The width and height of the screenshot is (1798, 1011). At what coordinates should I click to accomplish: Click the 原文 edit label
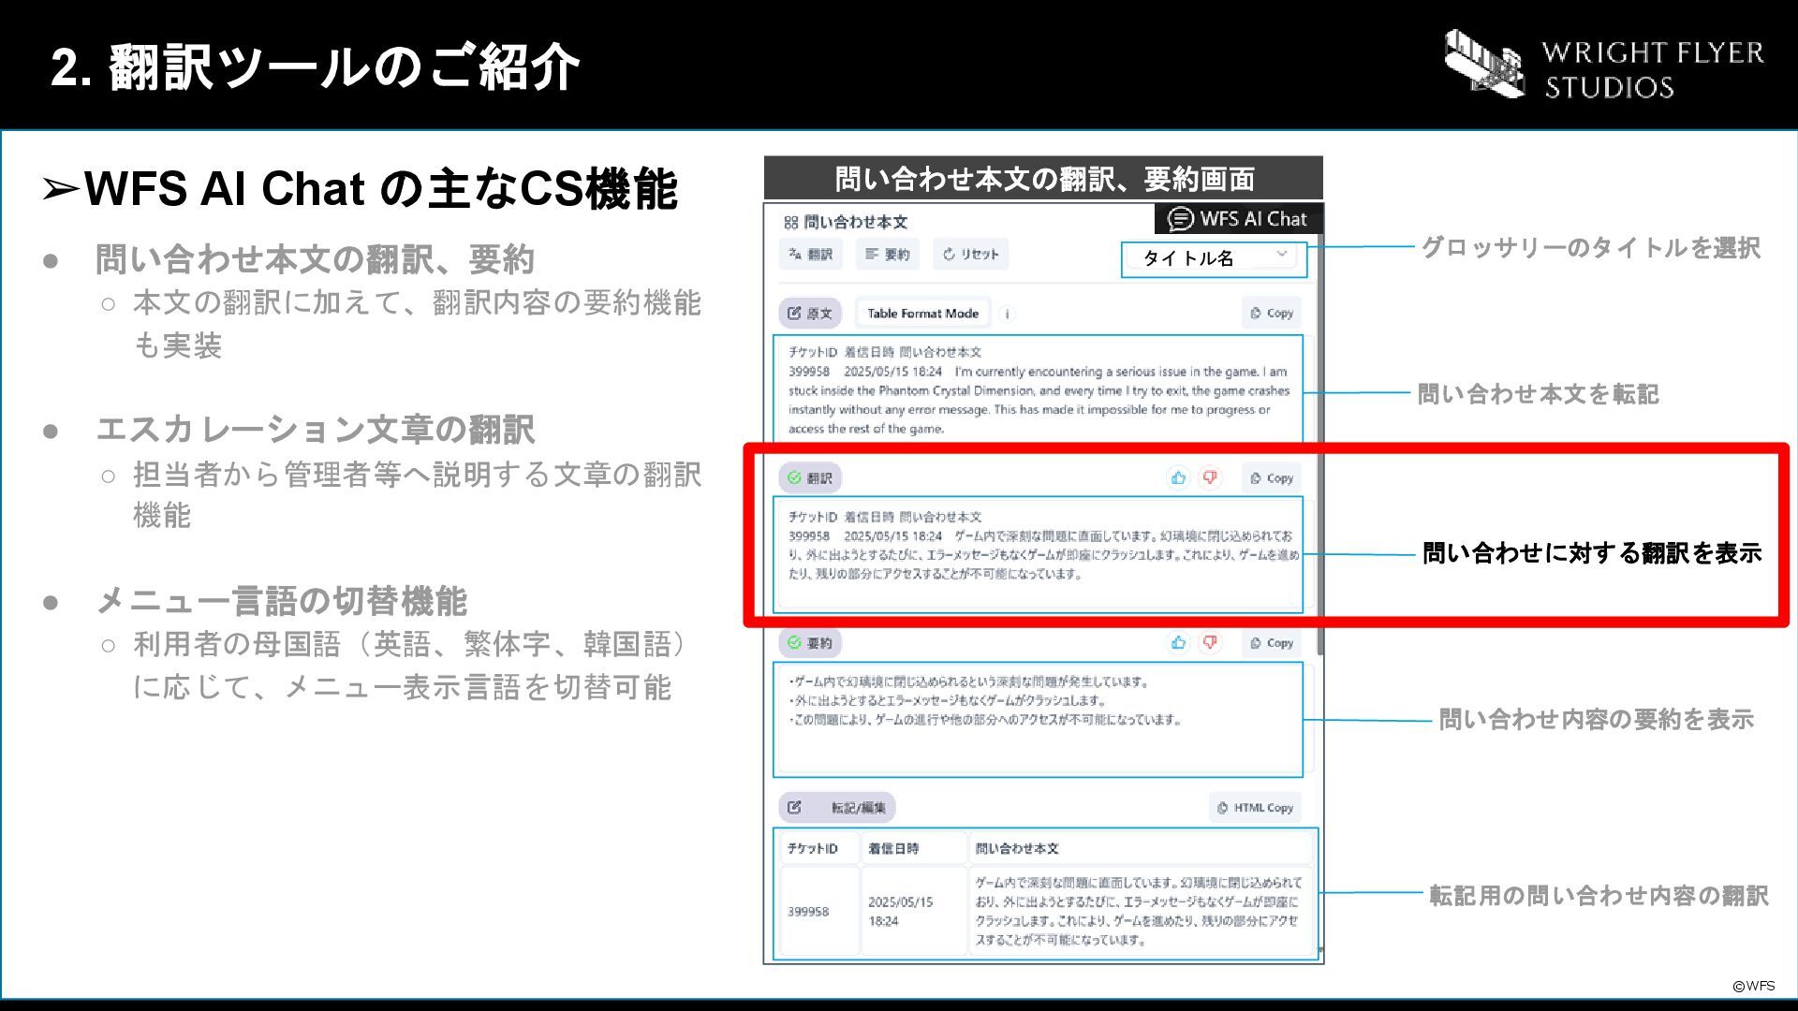tap(810, 314)
